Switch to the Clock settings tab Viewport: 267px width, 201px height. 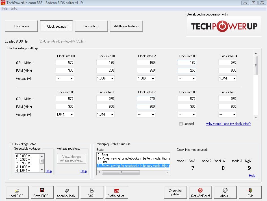click(x=56, y=26)
